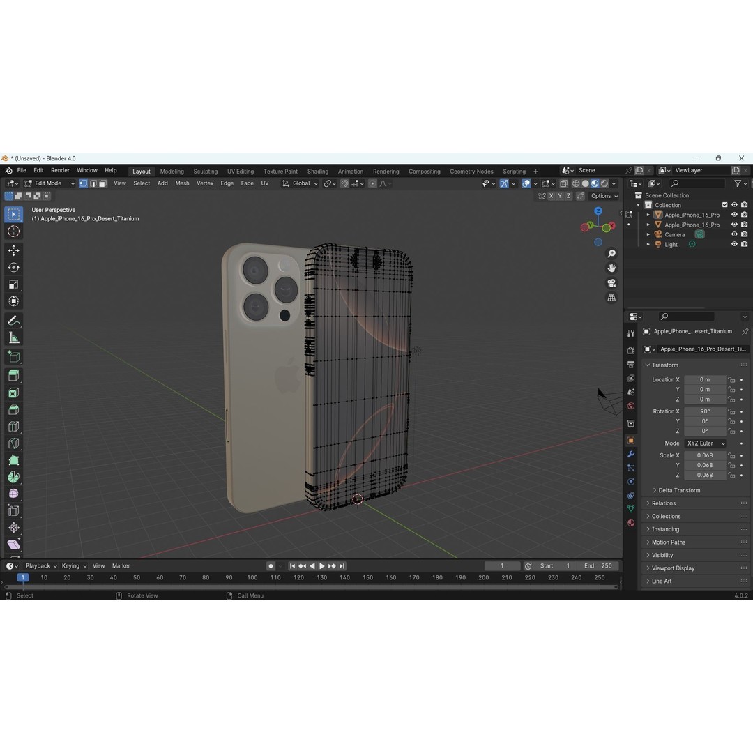The width and height of the screenshot is (753, 753).
Task: Click the Vertex menu in header
Action: coord(205,183)
